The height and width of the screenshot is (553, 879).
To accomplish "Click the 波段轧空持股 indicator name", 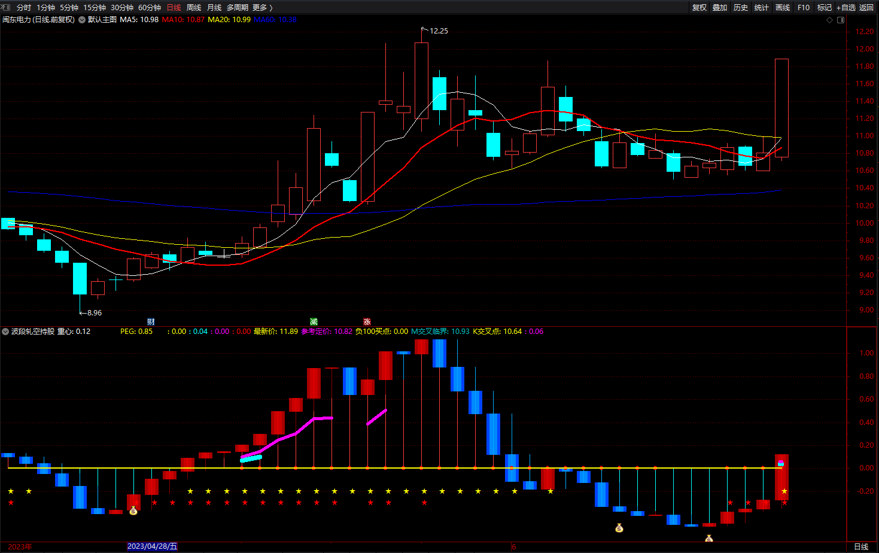I will coord(33,332).
